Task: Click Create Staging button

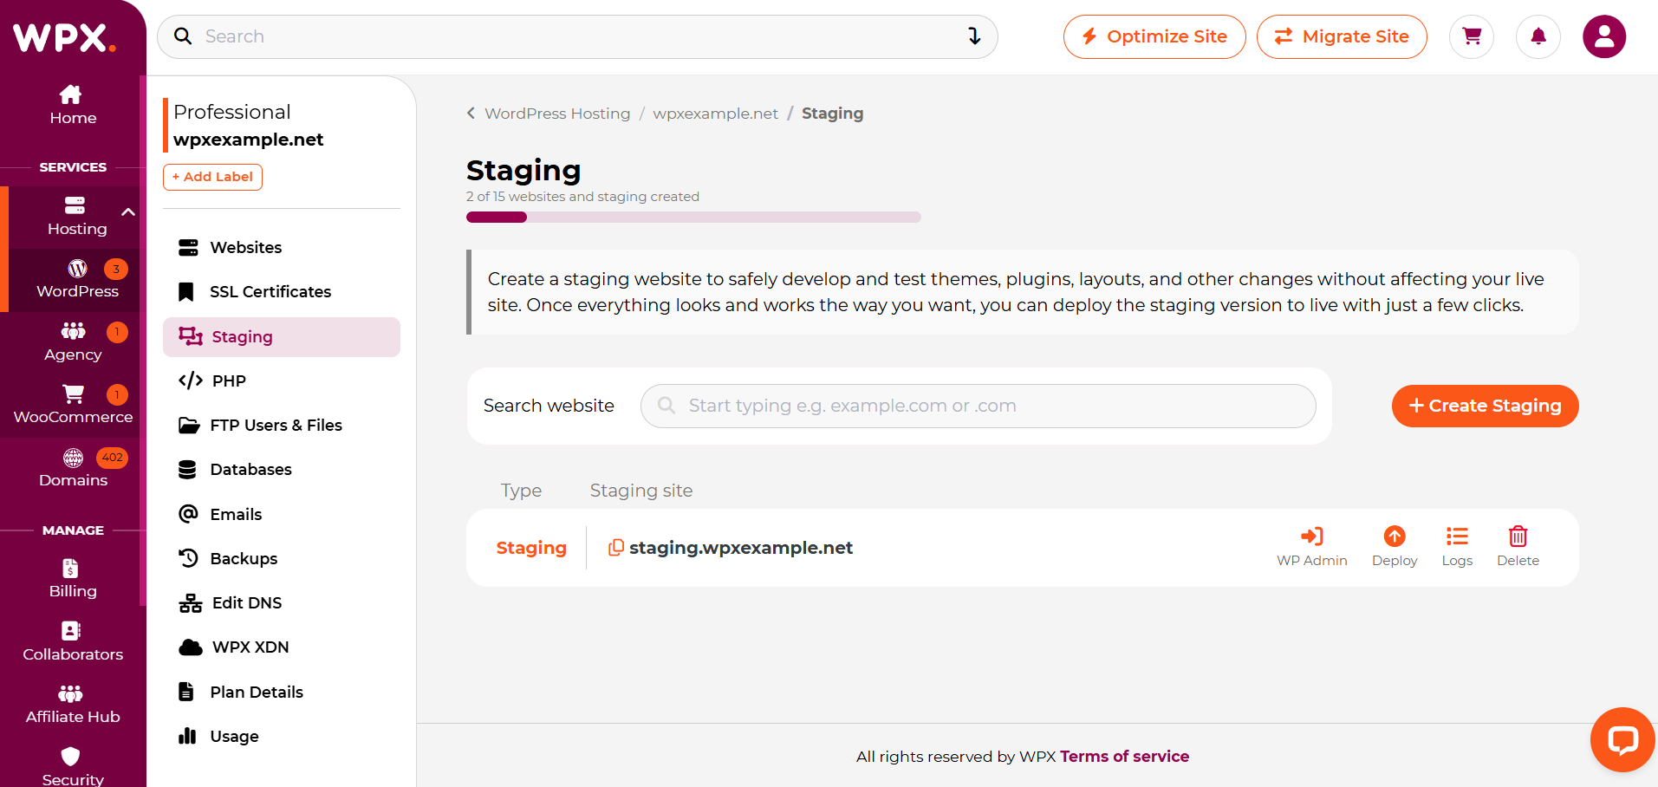Action: tap(1485, 406)
